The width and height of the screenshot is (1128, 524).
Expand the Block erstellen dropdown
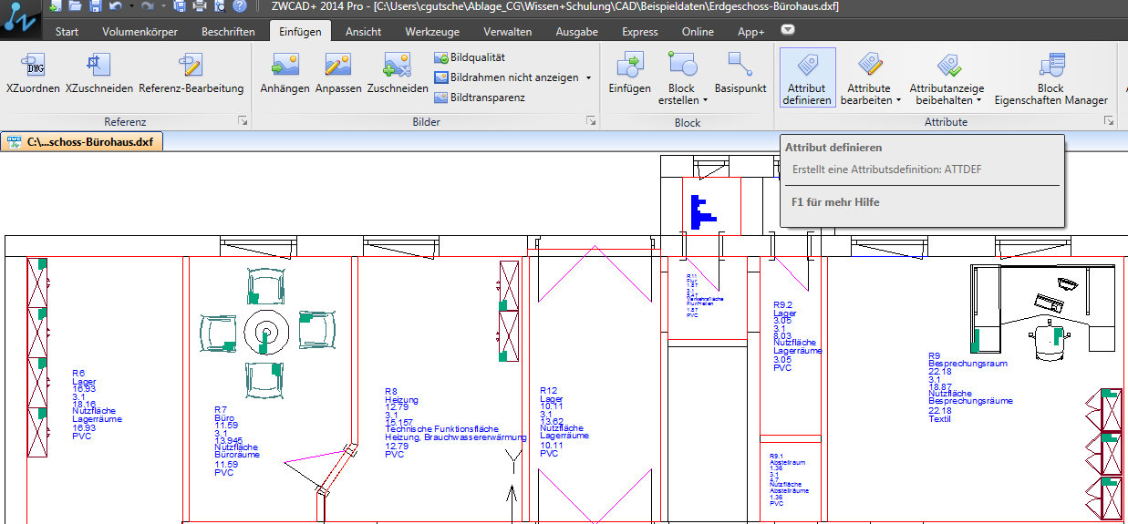(705, 100)
